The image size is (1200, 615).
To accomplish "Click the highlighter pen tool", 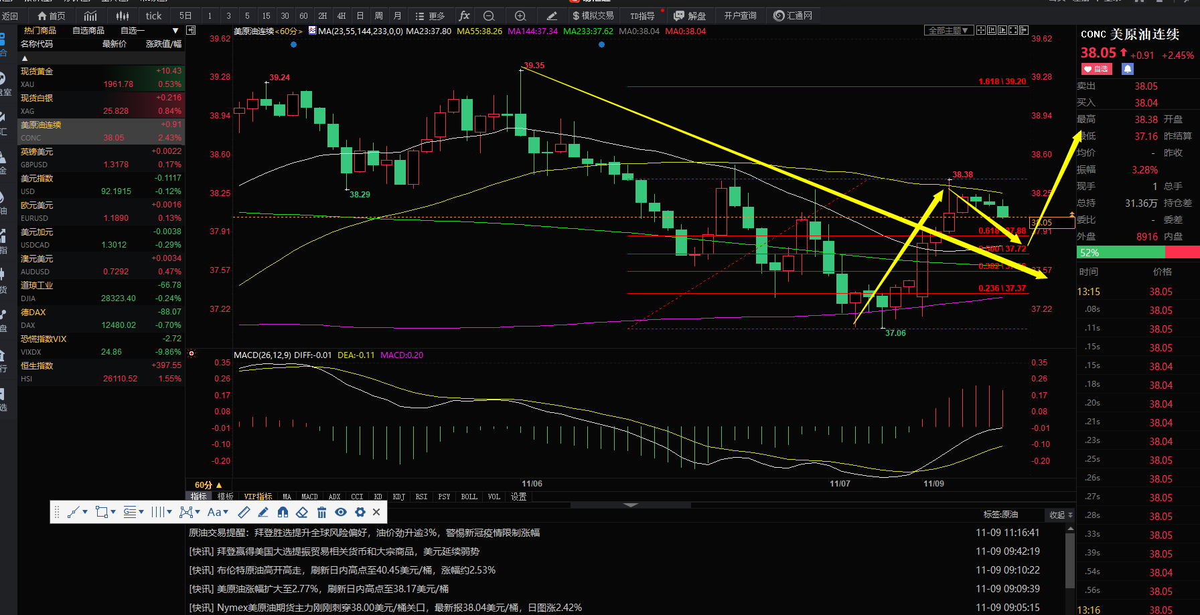I will point(263,512).
